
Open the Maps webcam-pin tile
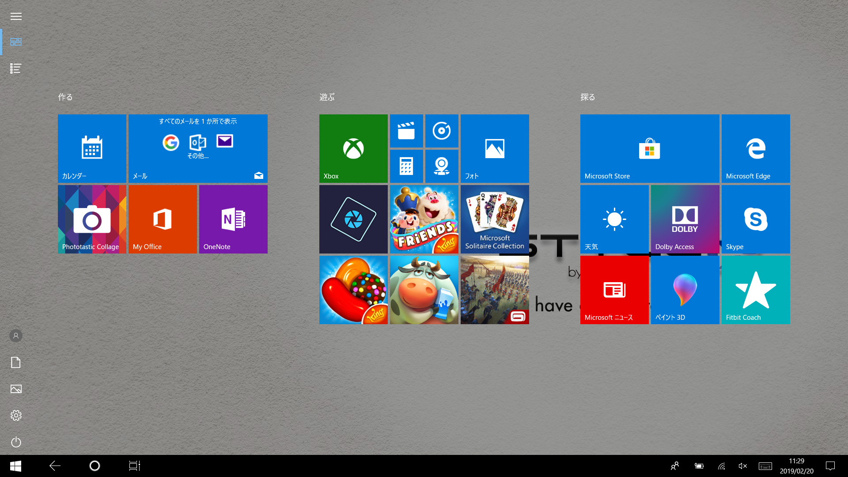click(442, 166)
